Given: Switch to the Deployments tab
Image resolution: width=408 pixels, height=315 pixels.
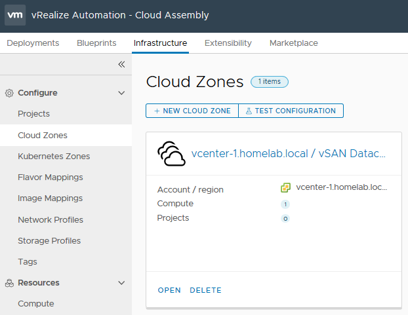Looking at the screenshot, I should [33, 43].
